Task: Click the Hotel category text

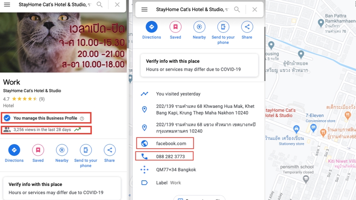Action: pyautogui.click(x=9, y=106)
